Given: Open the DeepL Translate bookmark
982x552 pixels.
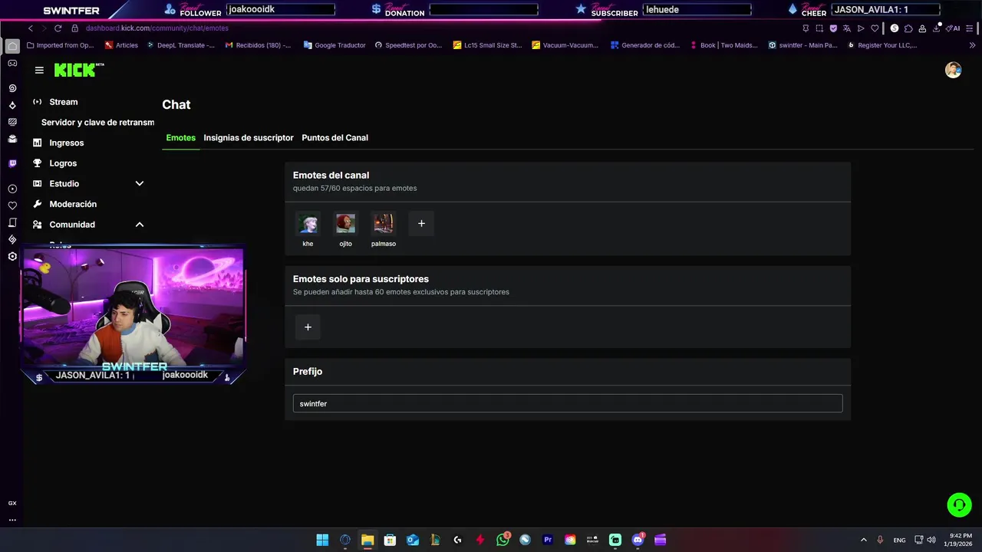Looking at the screenshot, I should click(180, 45).
